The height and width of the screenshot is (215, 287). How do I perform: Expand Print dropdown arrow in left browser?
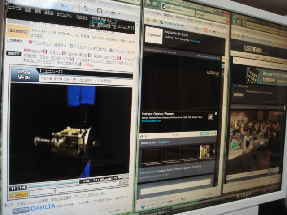click(119, 13)
